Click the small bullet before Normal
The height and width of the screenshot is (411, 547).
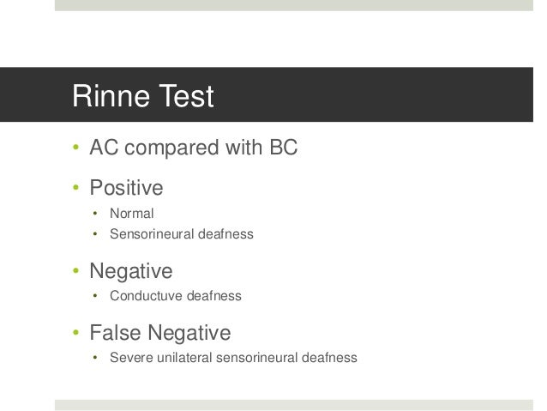pos(95,214)
